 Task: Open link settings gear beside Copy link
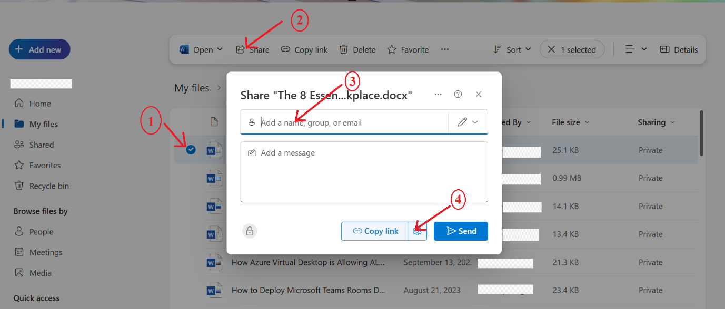click(418, 231)
